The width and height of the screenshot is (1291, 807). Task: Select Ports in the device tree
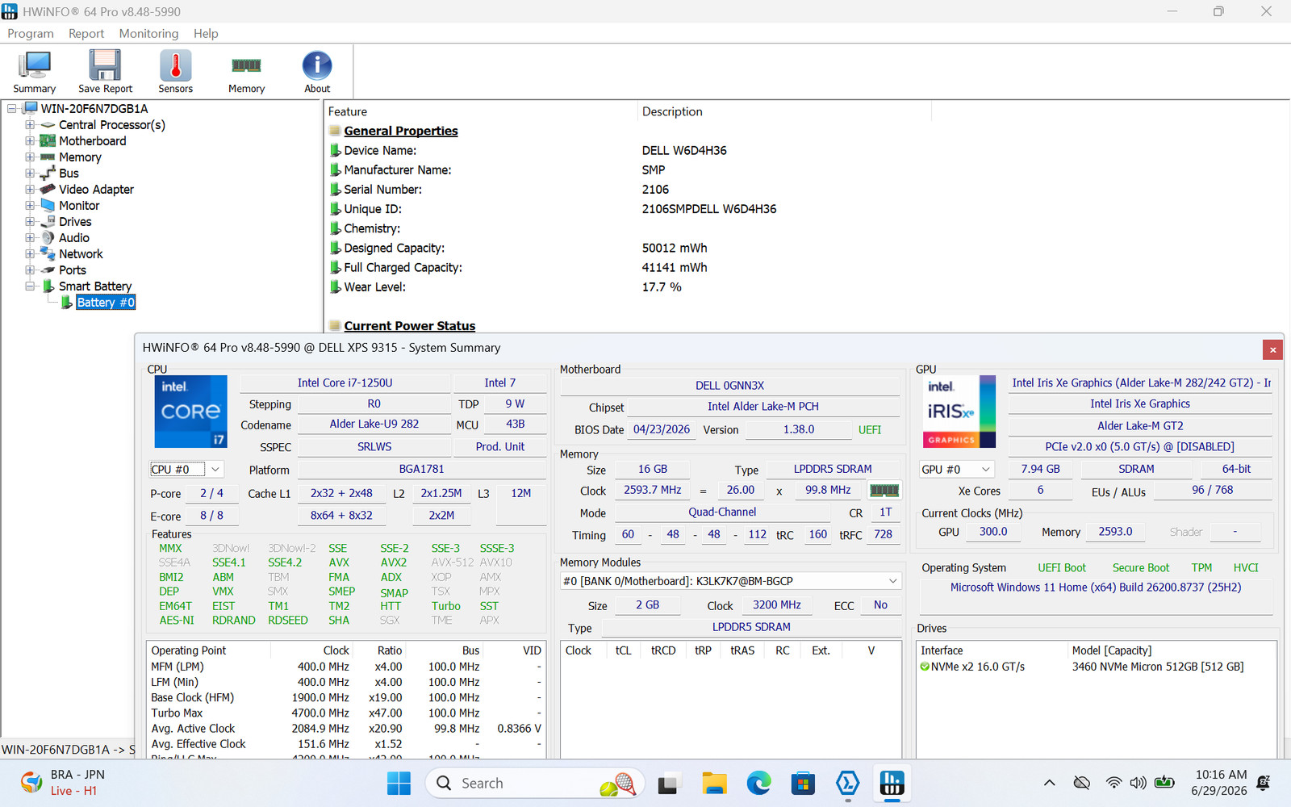pos(73,270)
